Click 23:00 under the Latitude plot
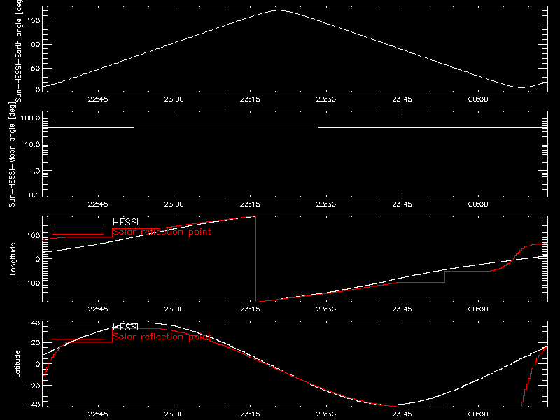The width and height of the screenshot is (560, 420). pos(174,414)
